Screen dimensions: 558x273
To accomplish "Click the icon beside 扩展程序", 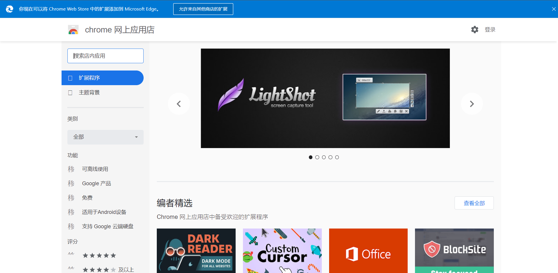I will (70, 78).
